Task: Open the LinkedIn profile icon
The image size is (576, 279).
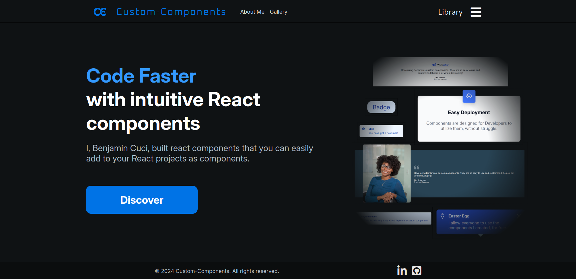Action: click(x=402, y=270)
